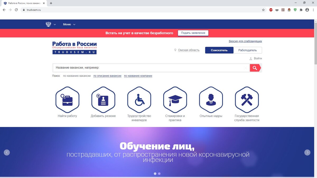Open the Chrome profile avatar icon

click(x=307, y=10)
